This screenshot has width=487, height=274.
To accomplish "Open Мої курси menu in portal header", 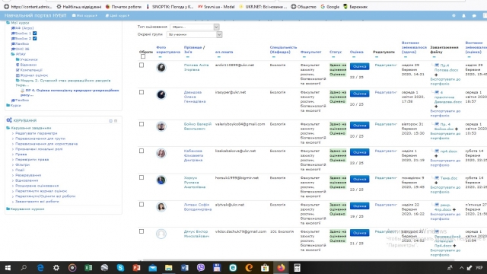I will tap(84, 15).
